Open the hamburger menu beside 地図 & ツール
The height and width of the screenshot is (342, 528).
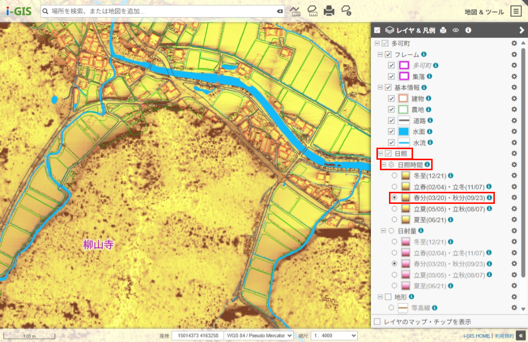(516, 11)
